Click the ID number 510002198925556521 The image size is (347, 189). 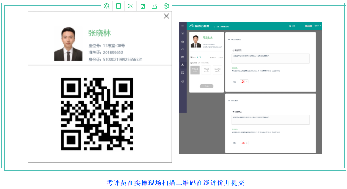point(123,60)
